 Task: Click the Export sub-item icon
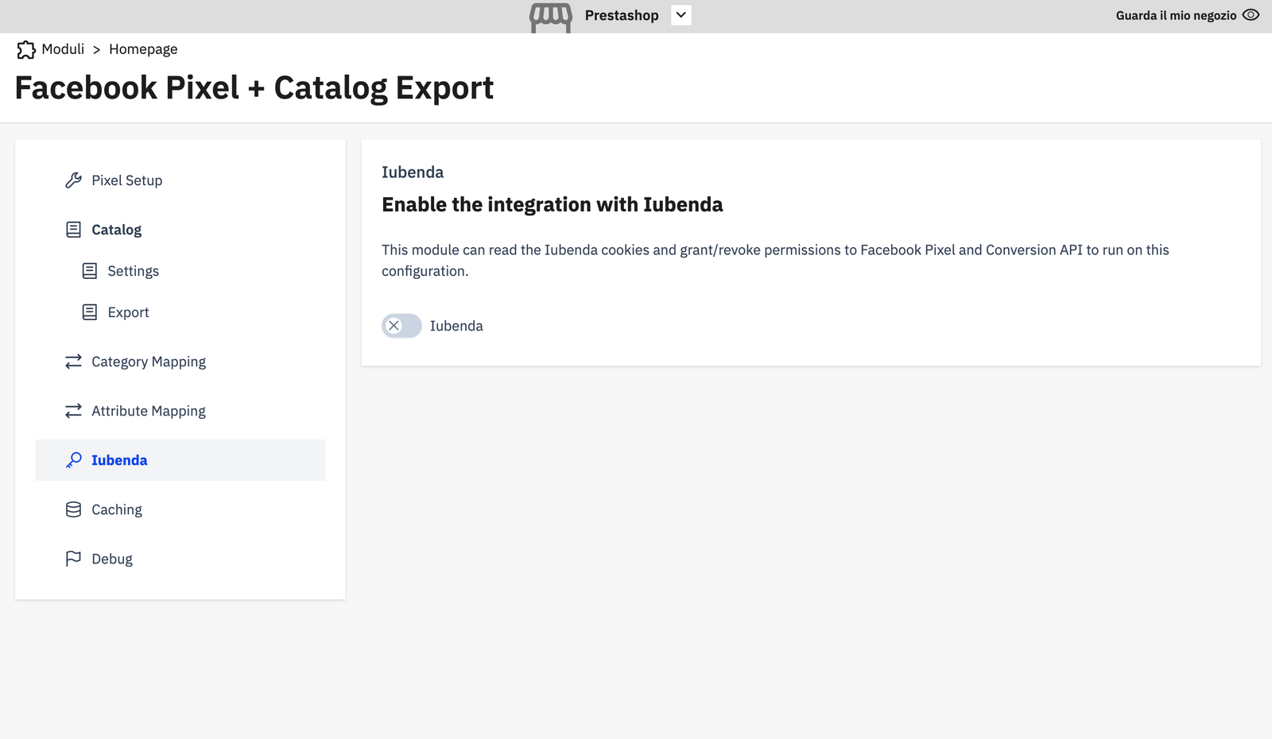click(x=90, y=312)
